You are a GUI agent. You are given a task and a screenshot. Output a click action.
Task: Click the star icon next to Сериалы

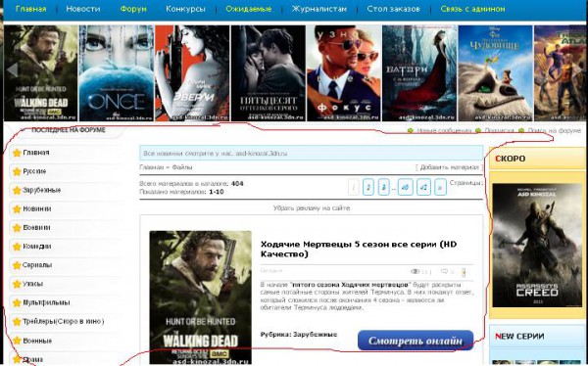17,265
